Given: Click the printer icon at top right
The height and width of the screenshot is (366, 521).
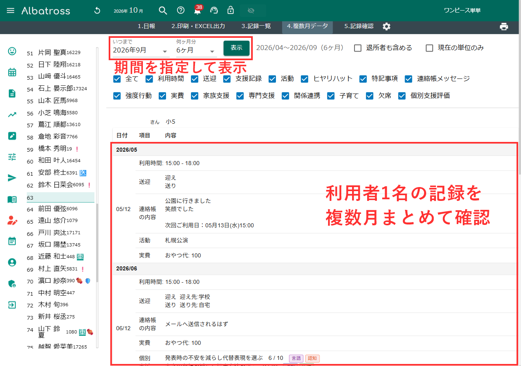Looking at the screenshot, I should pos(504,26).
